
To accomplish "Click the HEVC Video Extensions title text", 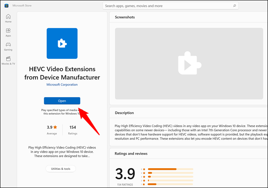I will 62,73.
